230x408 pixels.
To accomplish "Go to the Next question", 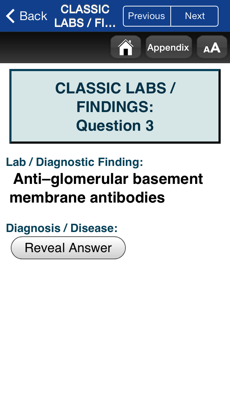I will 195,16.
